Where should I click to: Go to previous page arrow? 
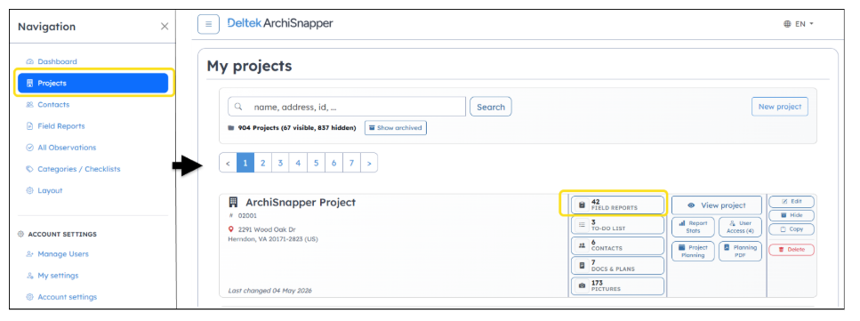pyautogui.click(x=229, y=163)
